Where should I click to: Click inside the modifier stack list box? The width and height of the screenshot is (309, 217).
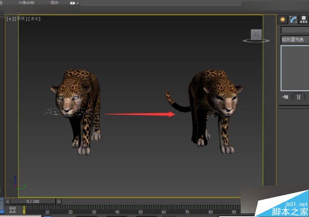[295, 68]
